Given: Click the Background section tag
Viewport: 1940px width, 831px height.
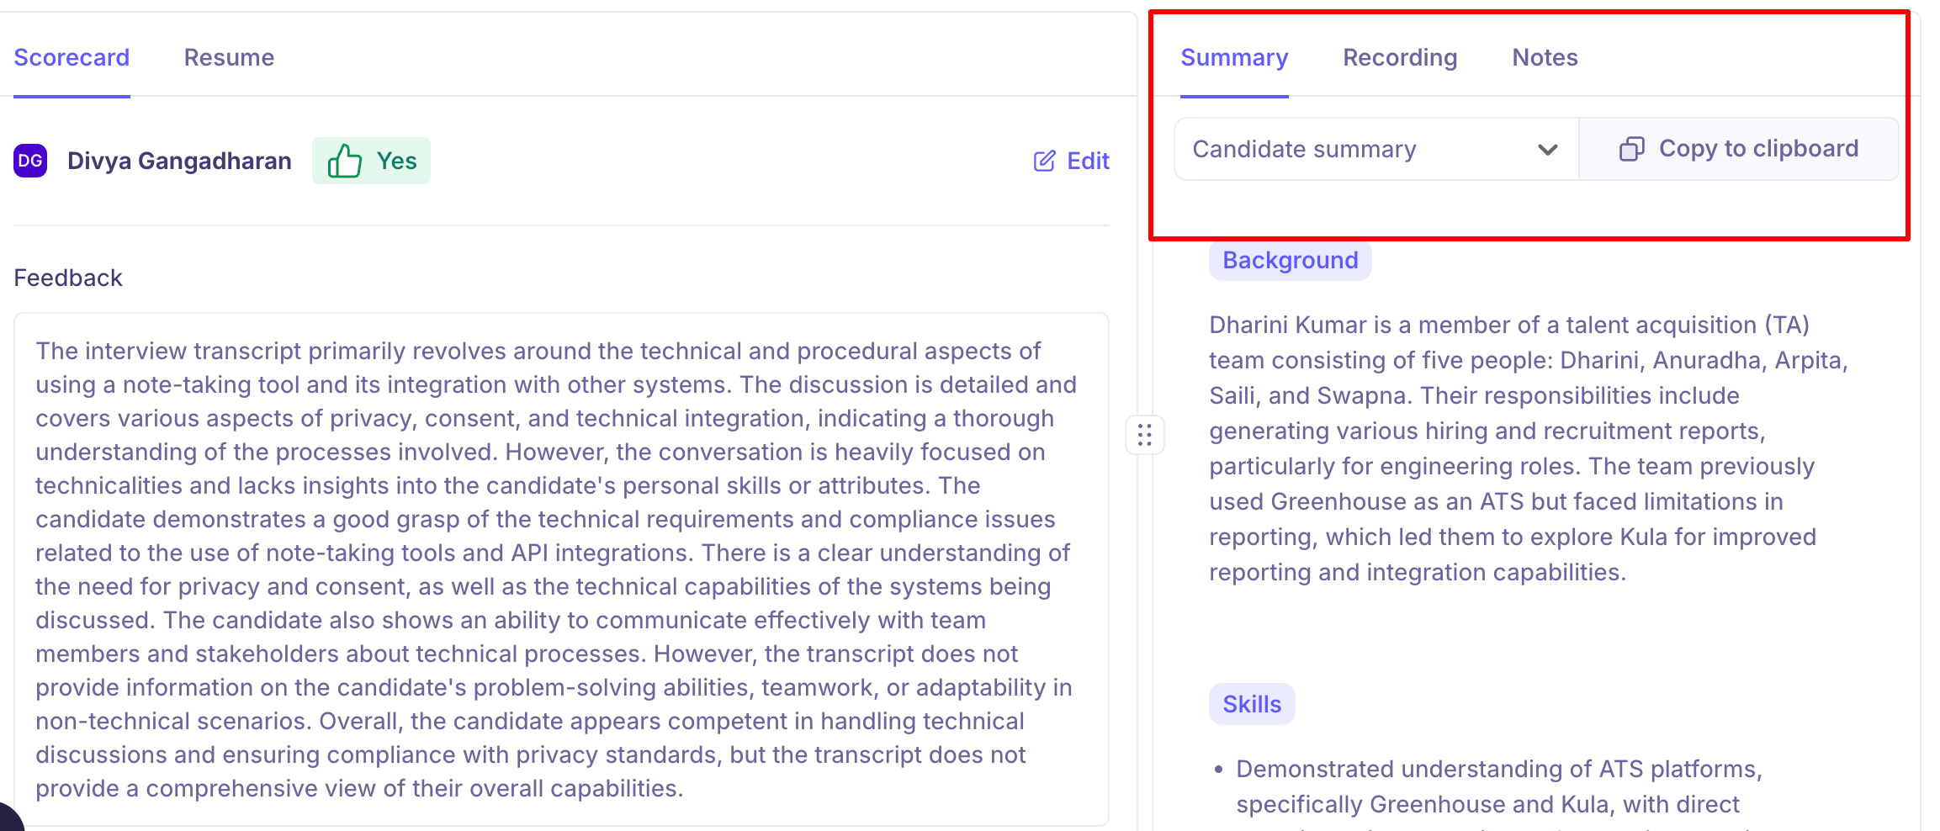Looking at the screenshot, I should click(x=1290, y=260).
